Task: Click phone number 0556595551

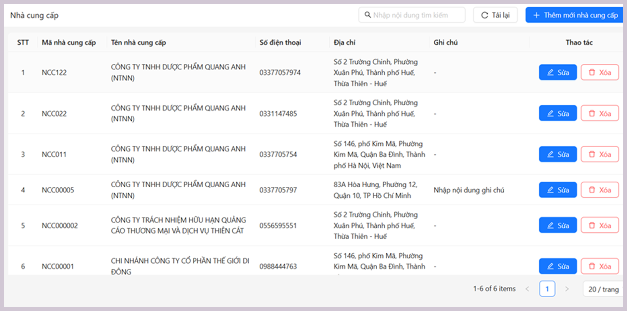Action: [x=278, y=225]
